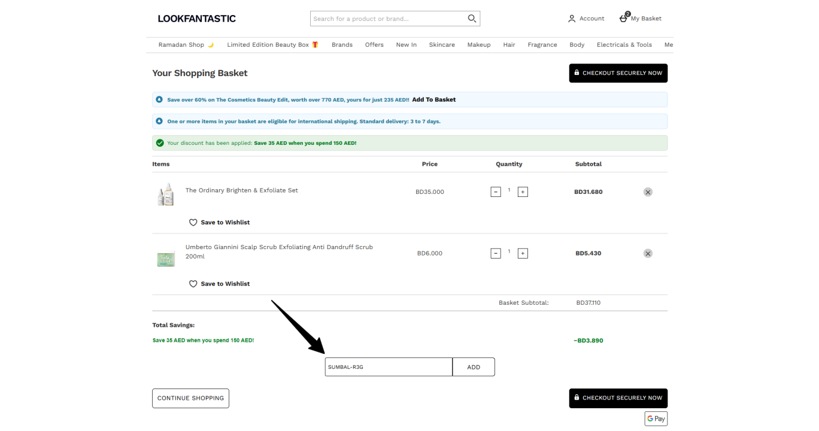
Task: Click the -BD3.890 savings amount
Action: (589, 341)
